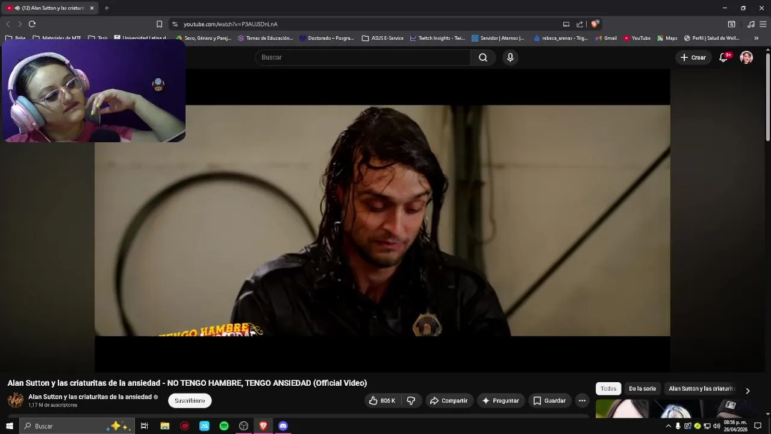Open Discord from the taskbar

tap(283, 426)
